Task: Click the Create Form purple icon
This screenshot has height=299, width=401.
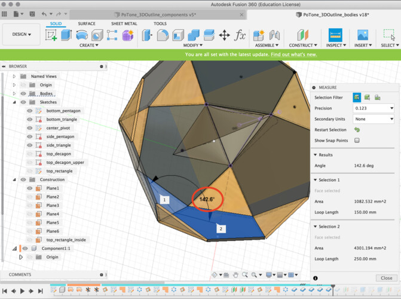Action: (128, 35)
